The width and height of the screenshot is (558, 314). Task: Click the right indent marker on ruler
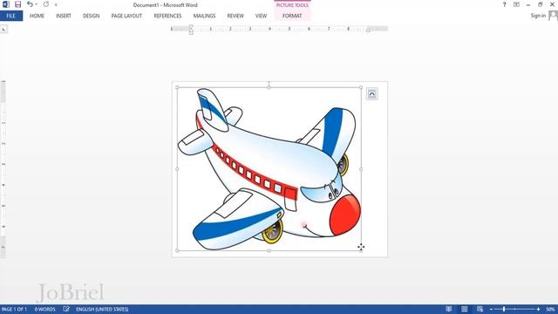368,31
